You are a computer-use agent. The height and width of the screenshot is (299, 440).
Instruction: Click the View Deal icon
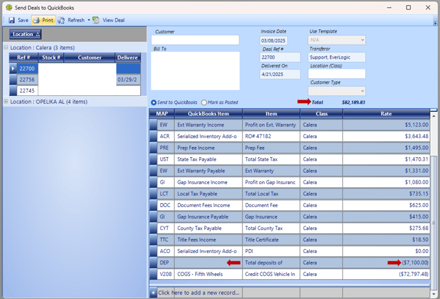96,20
